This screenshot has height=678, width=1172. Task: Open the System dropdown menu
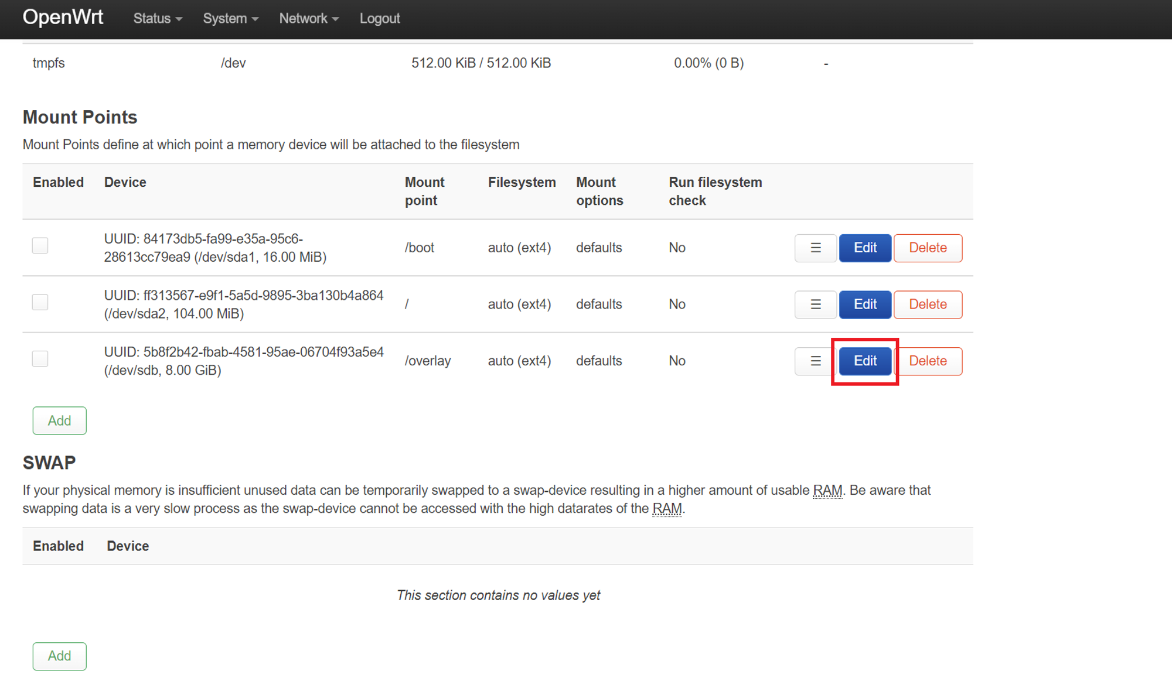click(230, 19)
